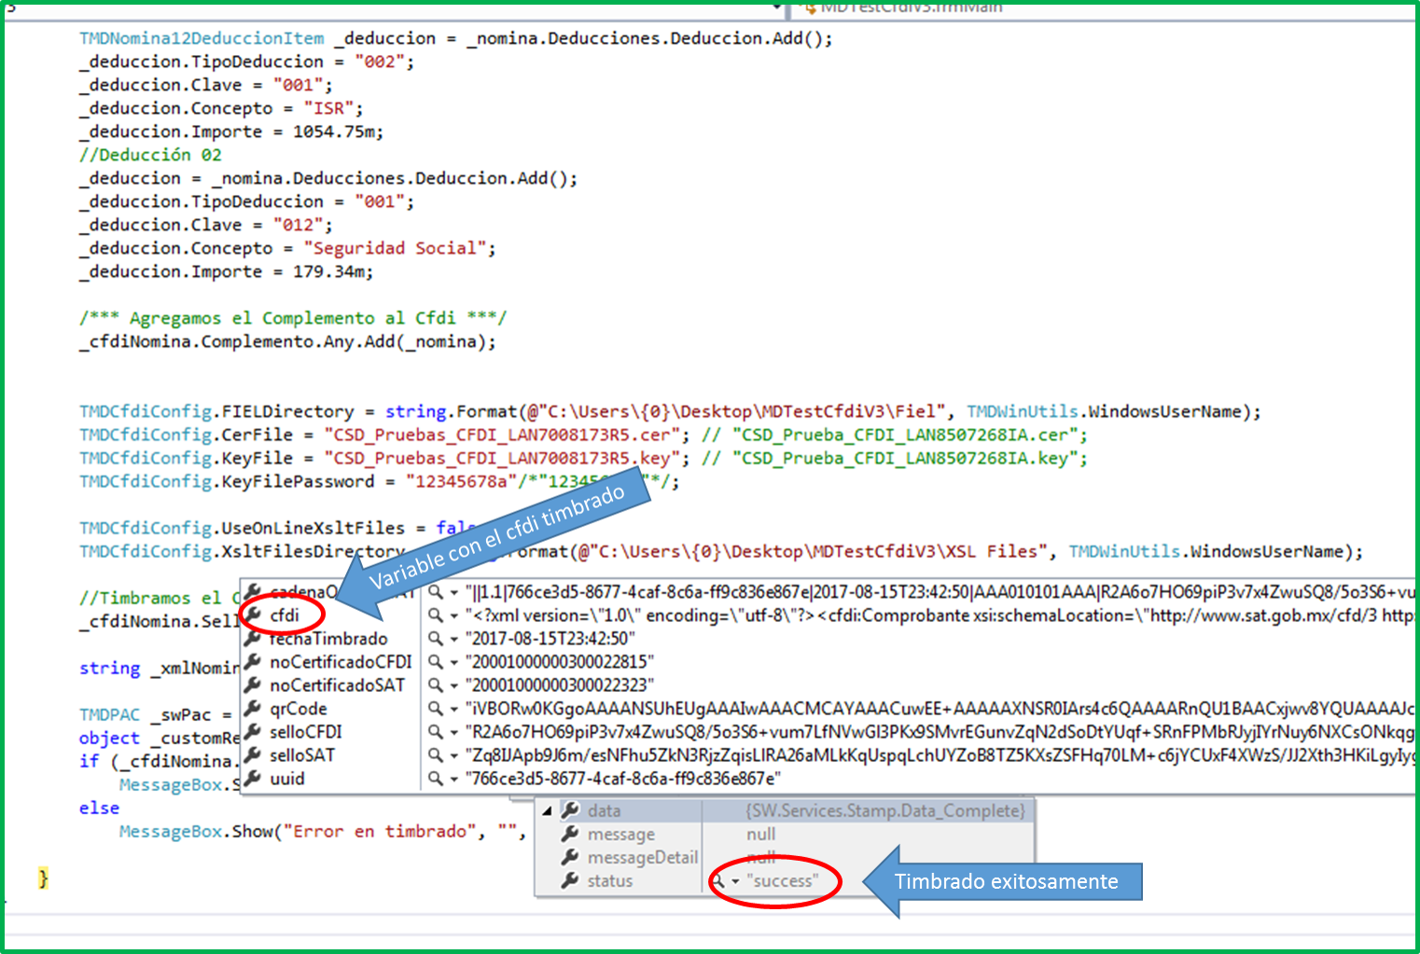Select the noCertificadoCFDI property name
This screenshot has width=1420, height=954.
pos(341,662)
